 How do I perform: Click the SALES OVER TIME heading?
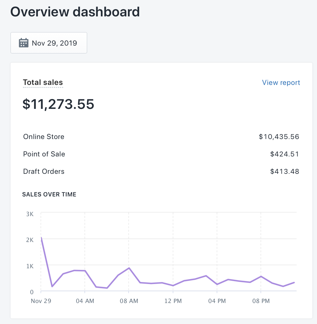[49, 194]
